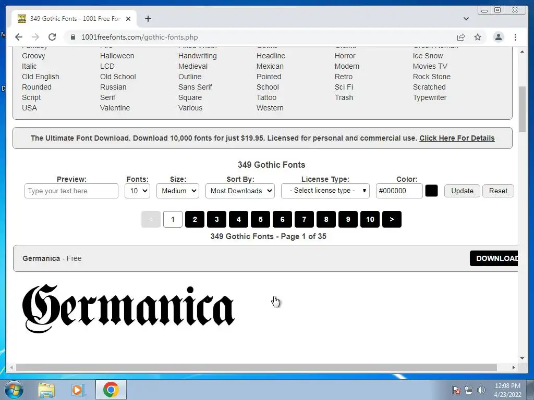Image resolution: width=534 pixels, height=400 pixels.
Task: Open the Handwriting fonts category
Action: pos(198,56)
